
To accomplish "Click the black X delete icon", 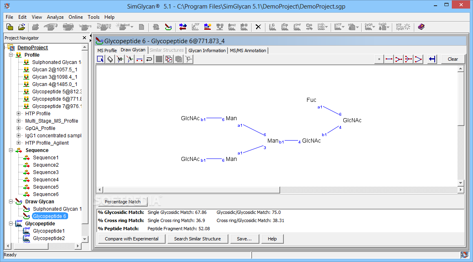I will pos(258,27).
